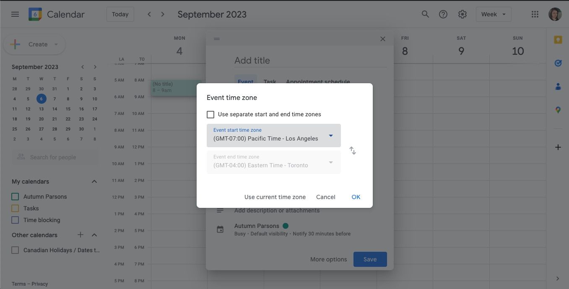The height and width of the screenshot is (289, 569).
Task: Open the Support help icon
Action: [443, 14]
